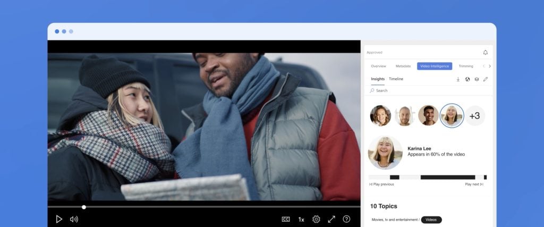
Task: Mute the video volume
Action: tap(74, 219)
